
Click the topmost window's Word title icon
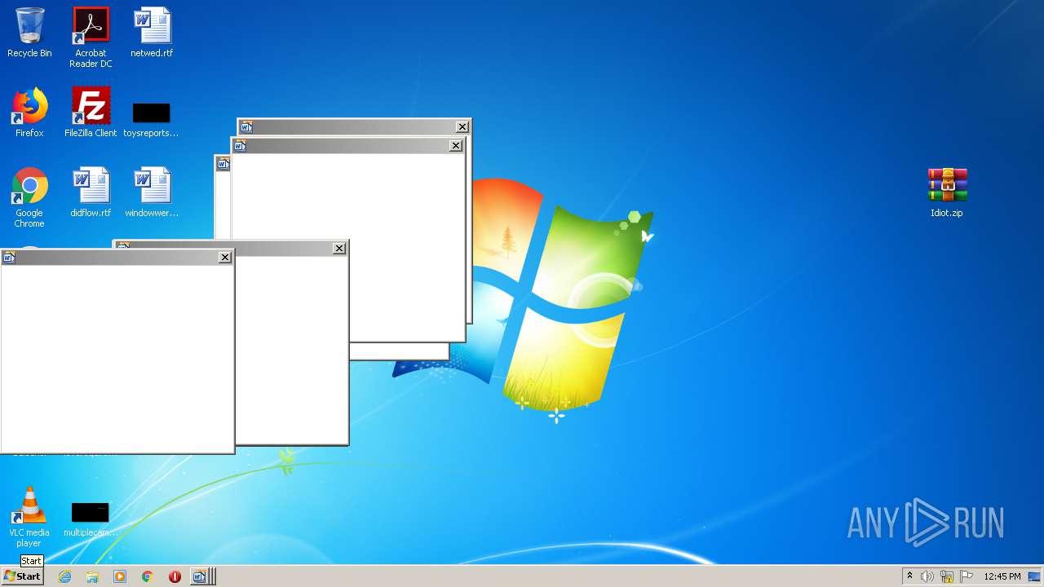click(x=246, y=127)
